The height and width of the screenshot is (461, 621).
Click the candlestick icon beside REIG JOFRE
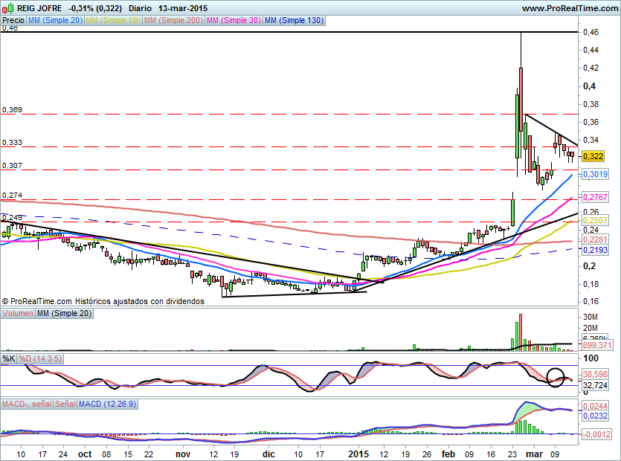coord(7,8)
